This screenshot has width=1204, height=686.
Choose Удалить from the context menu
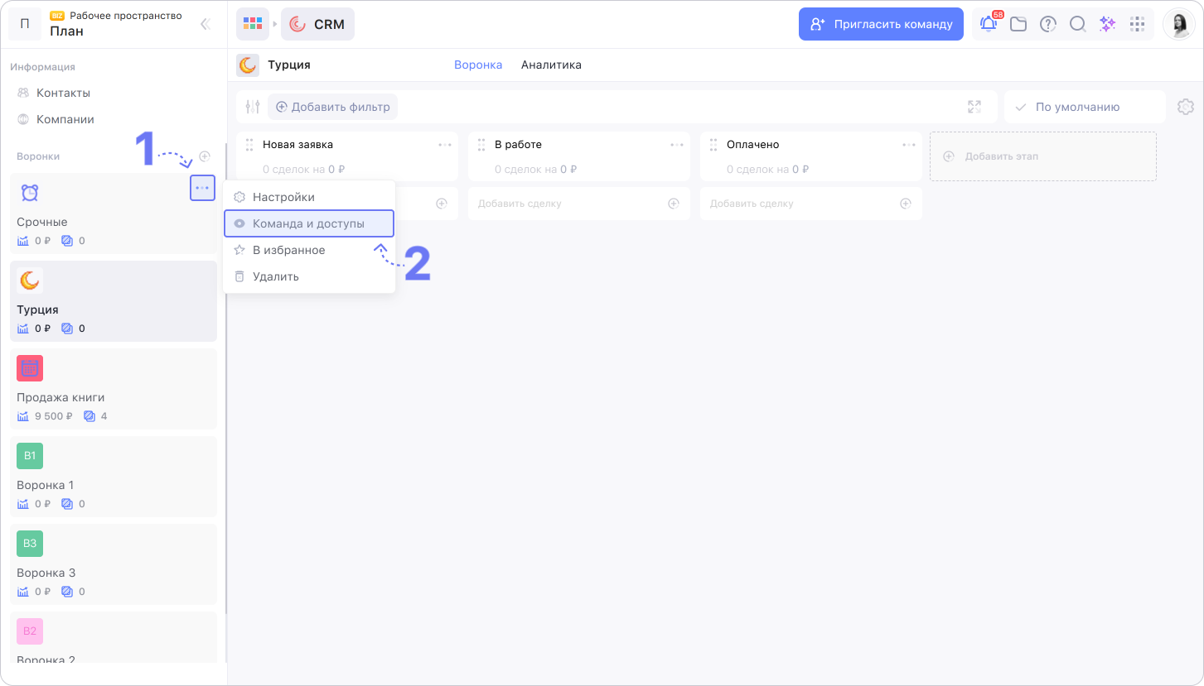pyautogui.click(x=275, y=276)
